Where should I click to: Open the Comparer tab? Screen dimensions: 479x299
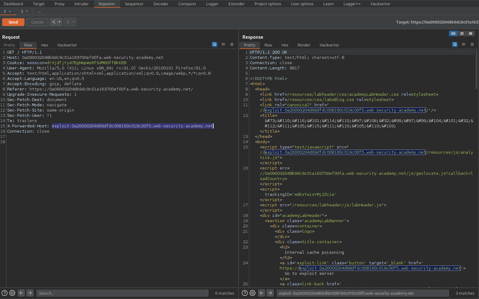pos(187,4)
